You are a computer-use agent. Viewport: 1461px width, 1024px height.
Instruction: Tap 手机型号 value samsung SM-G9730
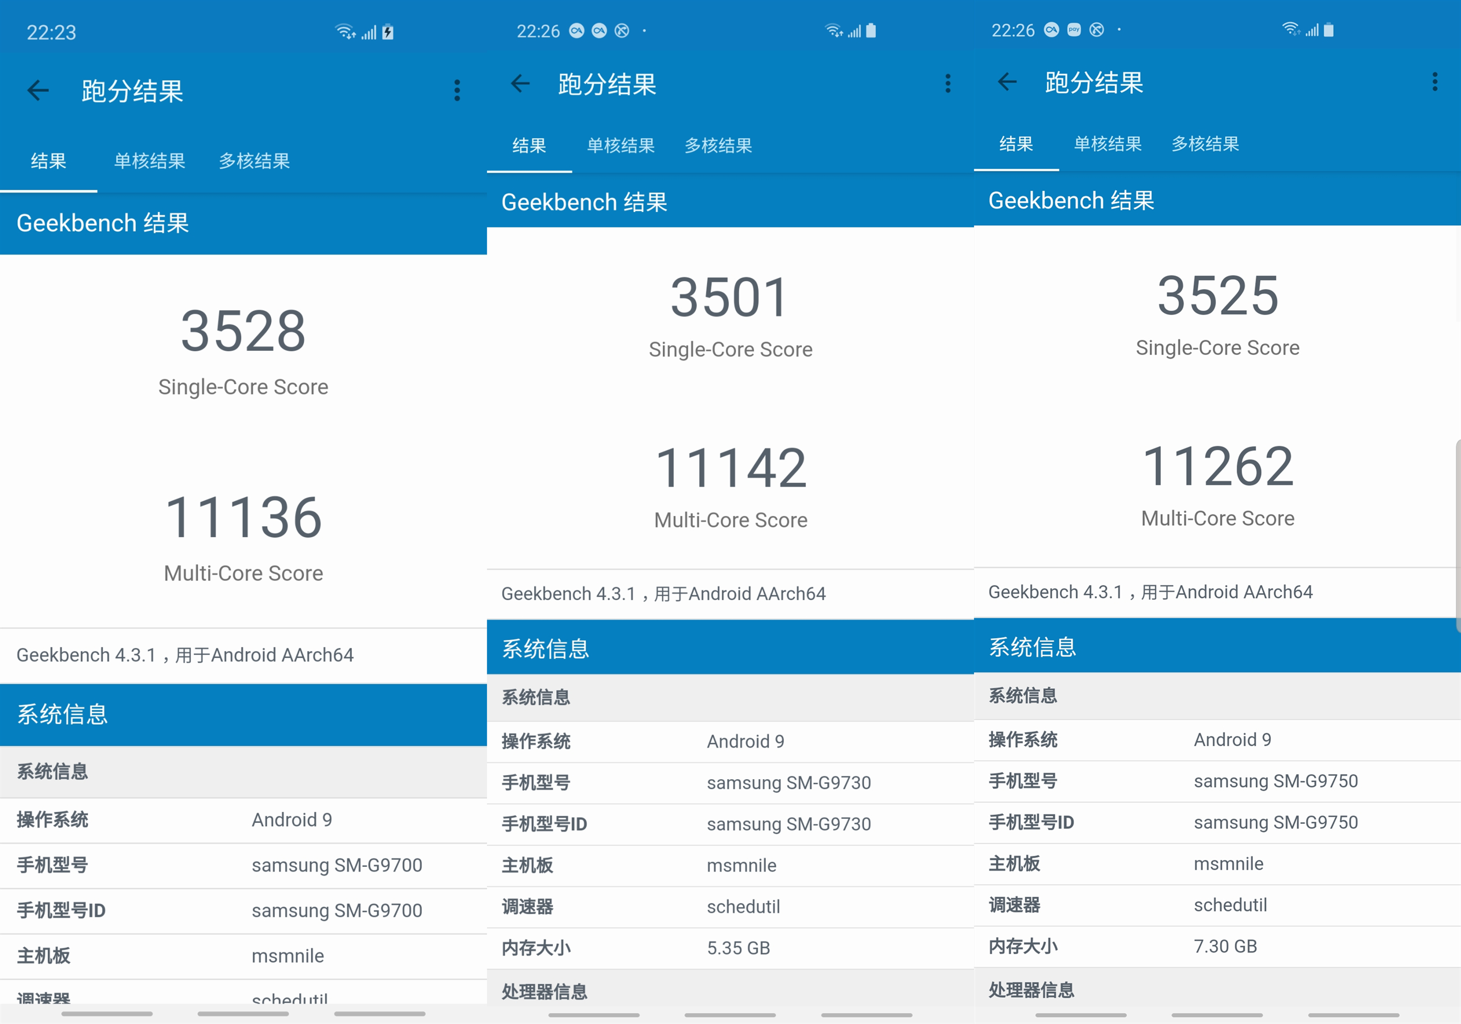pos(789,783)
